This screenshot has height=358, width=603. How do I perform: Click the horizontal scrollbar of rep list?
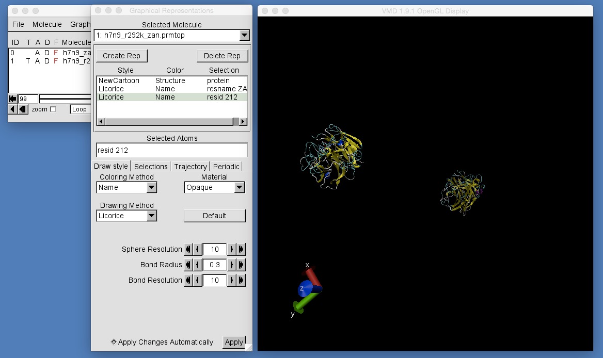(x=172, y=121)
